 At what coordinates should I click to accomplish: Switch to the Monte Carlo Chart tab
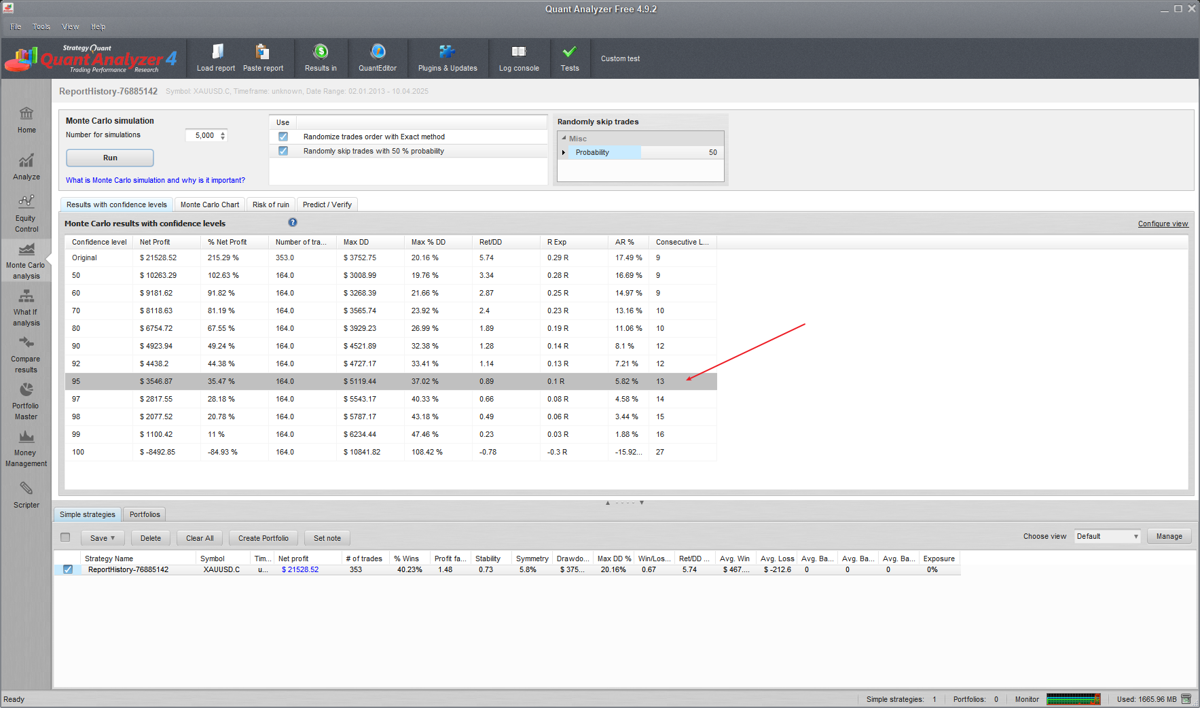click(x=209, y=205)
